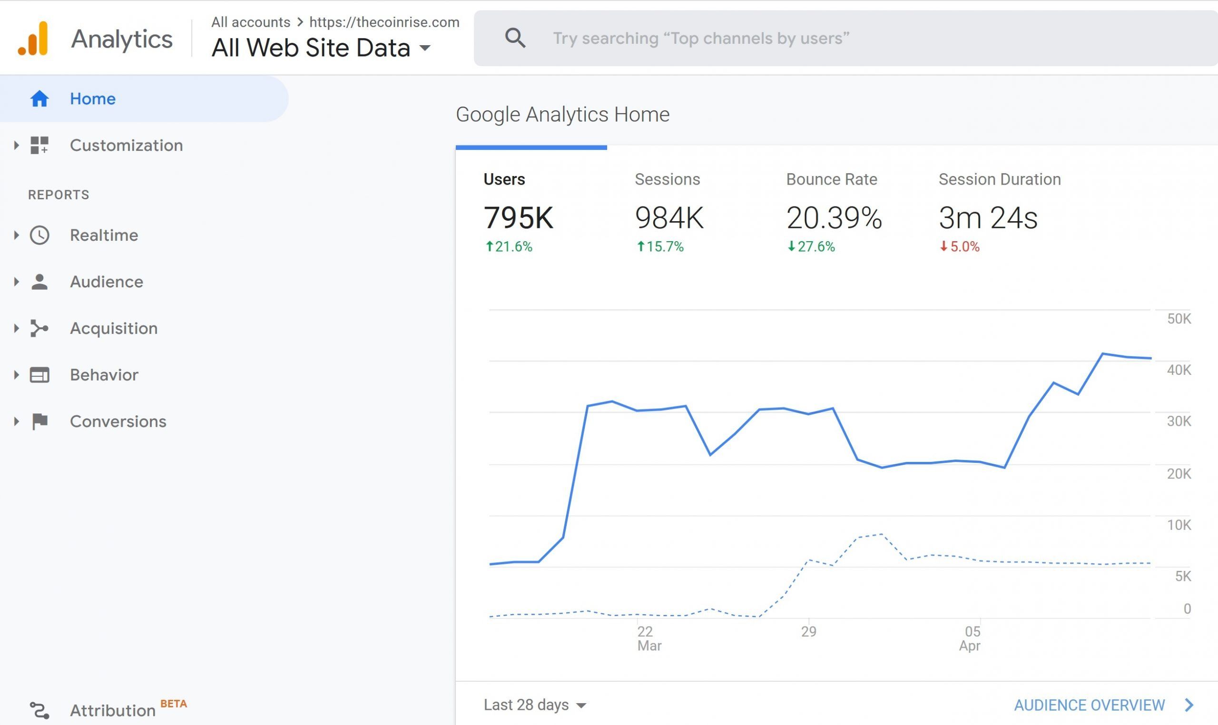Click the Realtime clock icon
Image resolution: width=1218 pixels, height=725 pixels.
[x=39, y=235]
